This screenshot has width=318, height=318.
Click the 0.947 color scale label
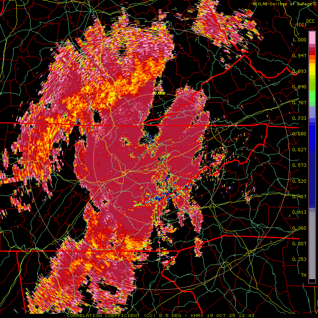click(x=299, y=55)
